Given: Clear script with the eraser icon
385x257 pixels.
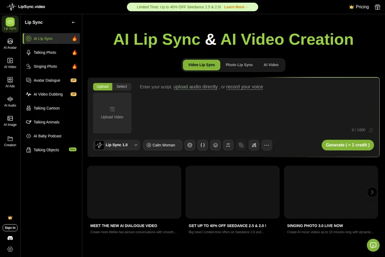Looking at the screenshot, I should [x=371, y=130].
